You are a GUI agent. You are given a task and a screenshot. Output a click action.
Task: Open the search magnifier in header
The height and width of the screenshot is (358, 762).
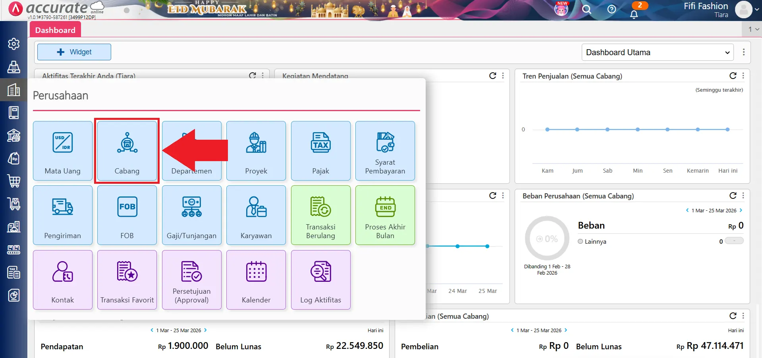tap(586, 10)
